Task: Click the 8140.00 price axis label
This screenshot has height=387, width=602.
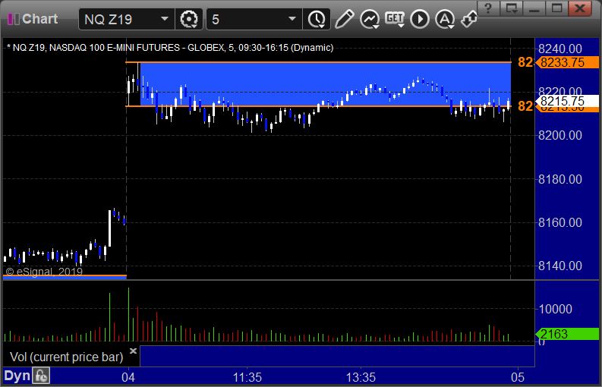Action: [560, 266]
